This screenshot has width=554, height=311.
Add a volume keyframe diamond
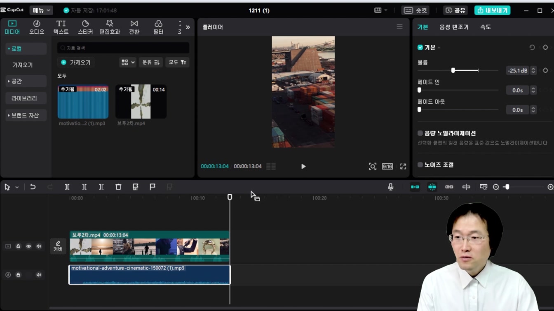tap(545, 71)
